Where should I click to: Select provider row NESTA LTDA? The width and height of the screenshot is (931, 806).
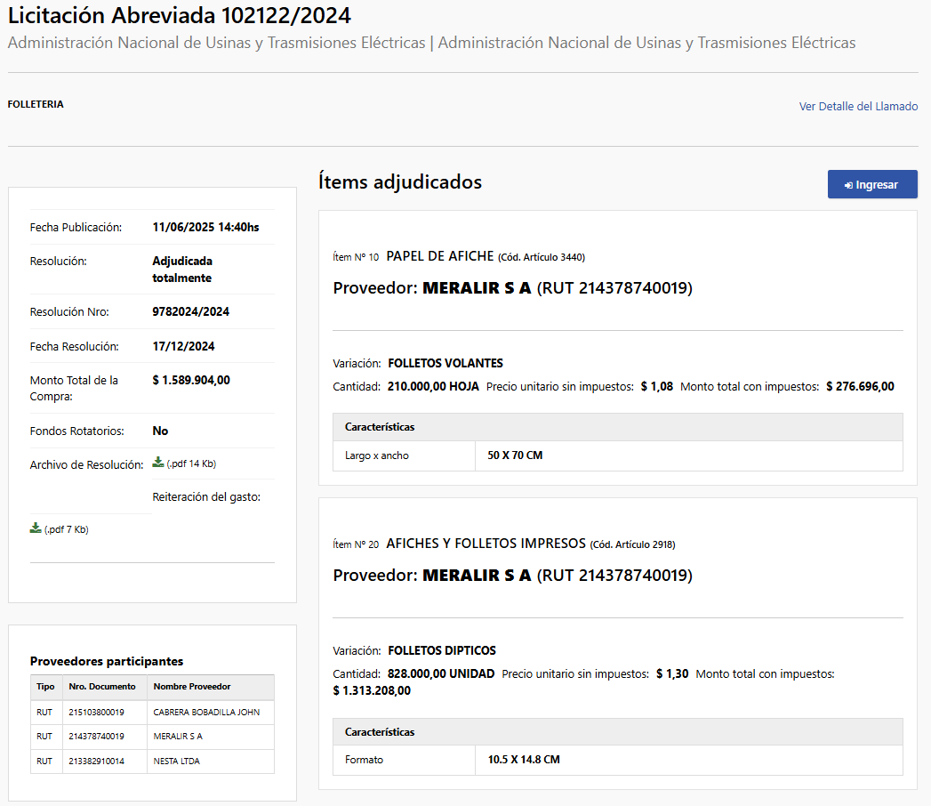click(x=173, y=762)
